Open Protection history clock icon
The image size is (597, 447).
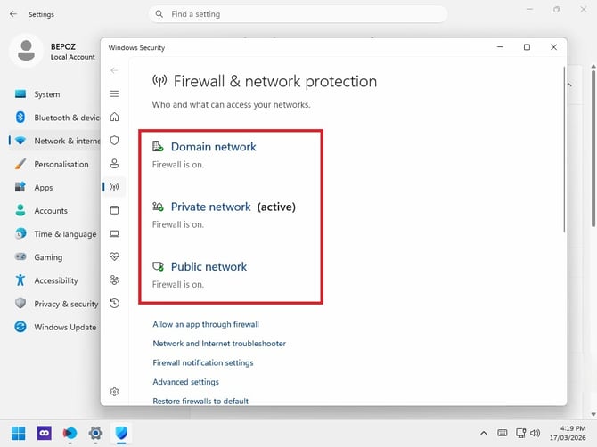[x=114, y=304]
